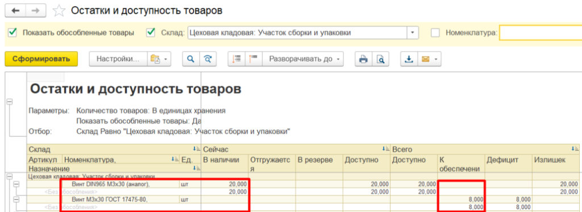Sort by Склад using its sort icon
Image resolution: width=582 pixels, height=212 pixels.
pos(196,148)
